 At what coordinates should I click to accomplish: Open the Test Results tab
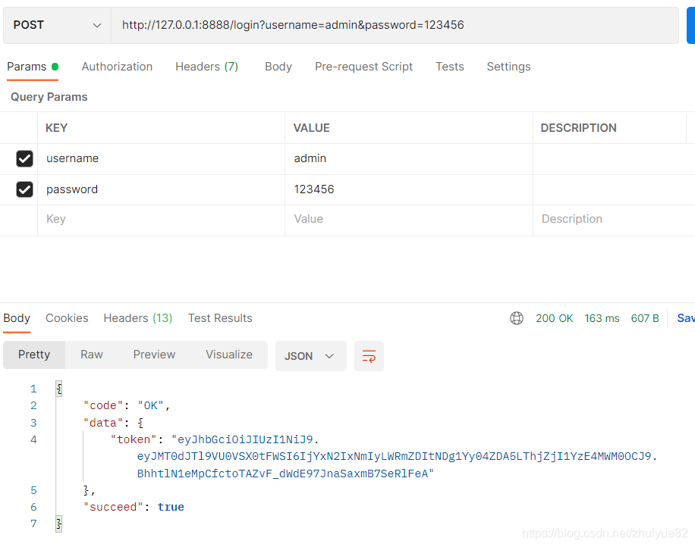click(x=220, y=318)
